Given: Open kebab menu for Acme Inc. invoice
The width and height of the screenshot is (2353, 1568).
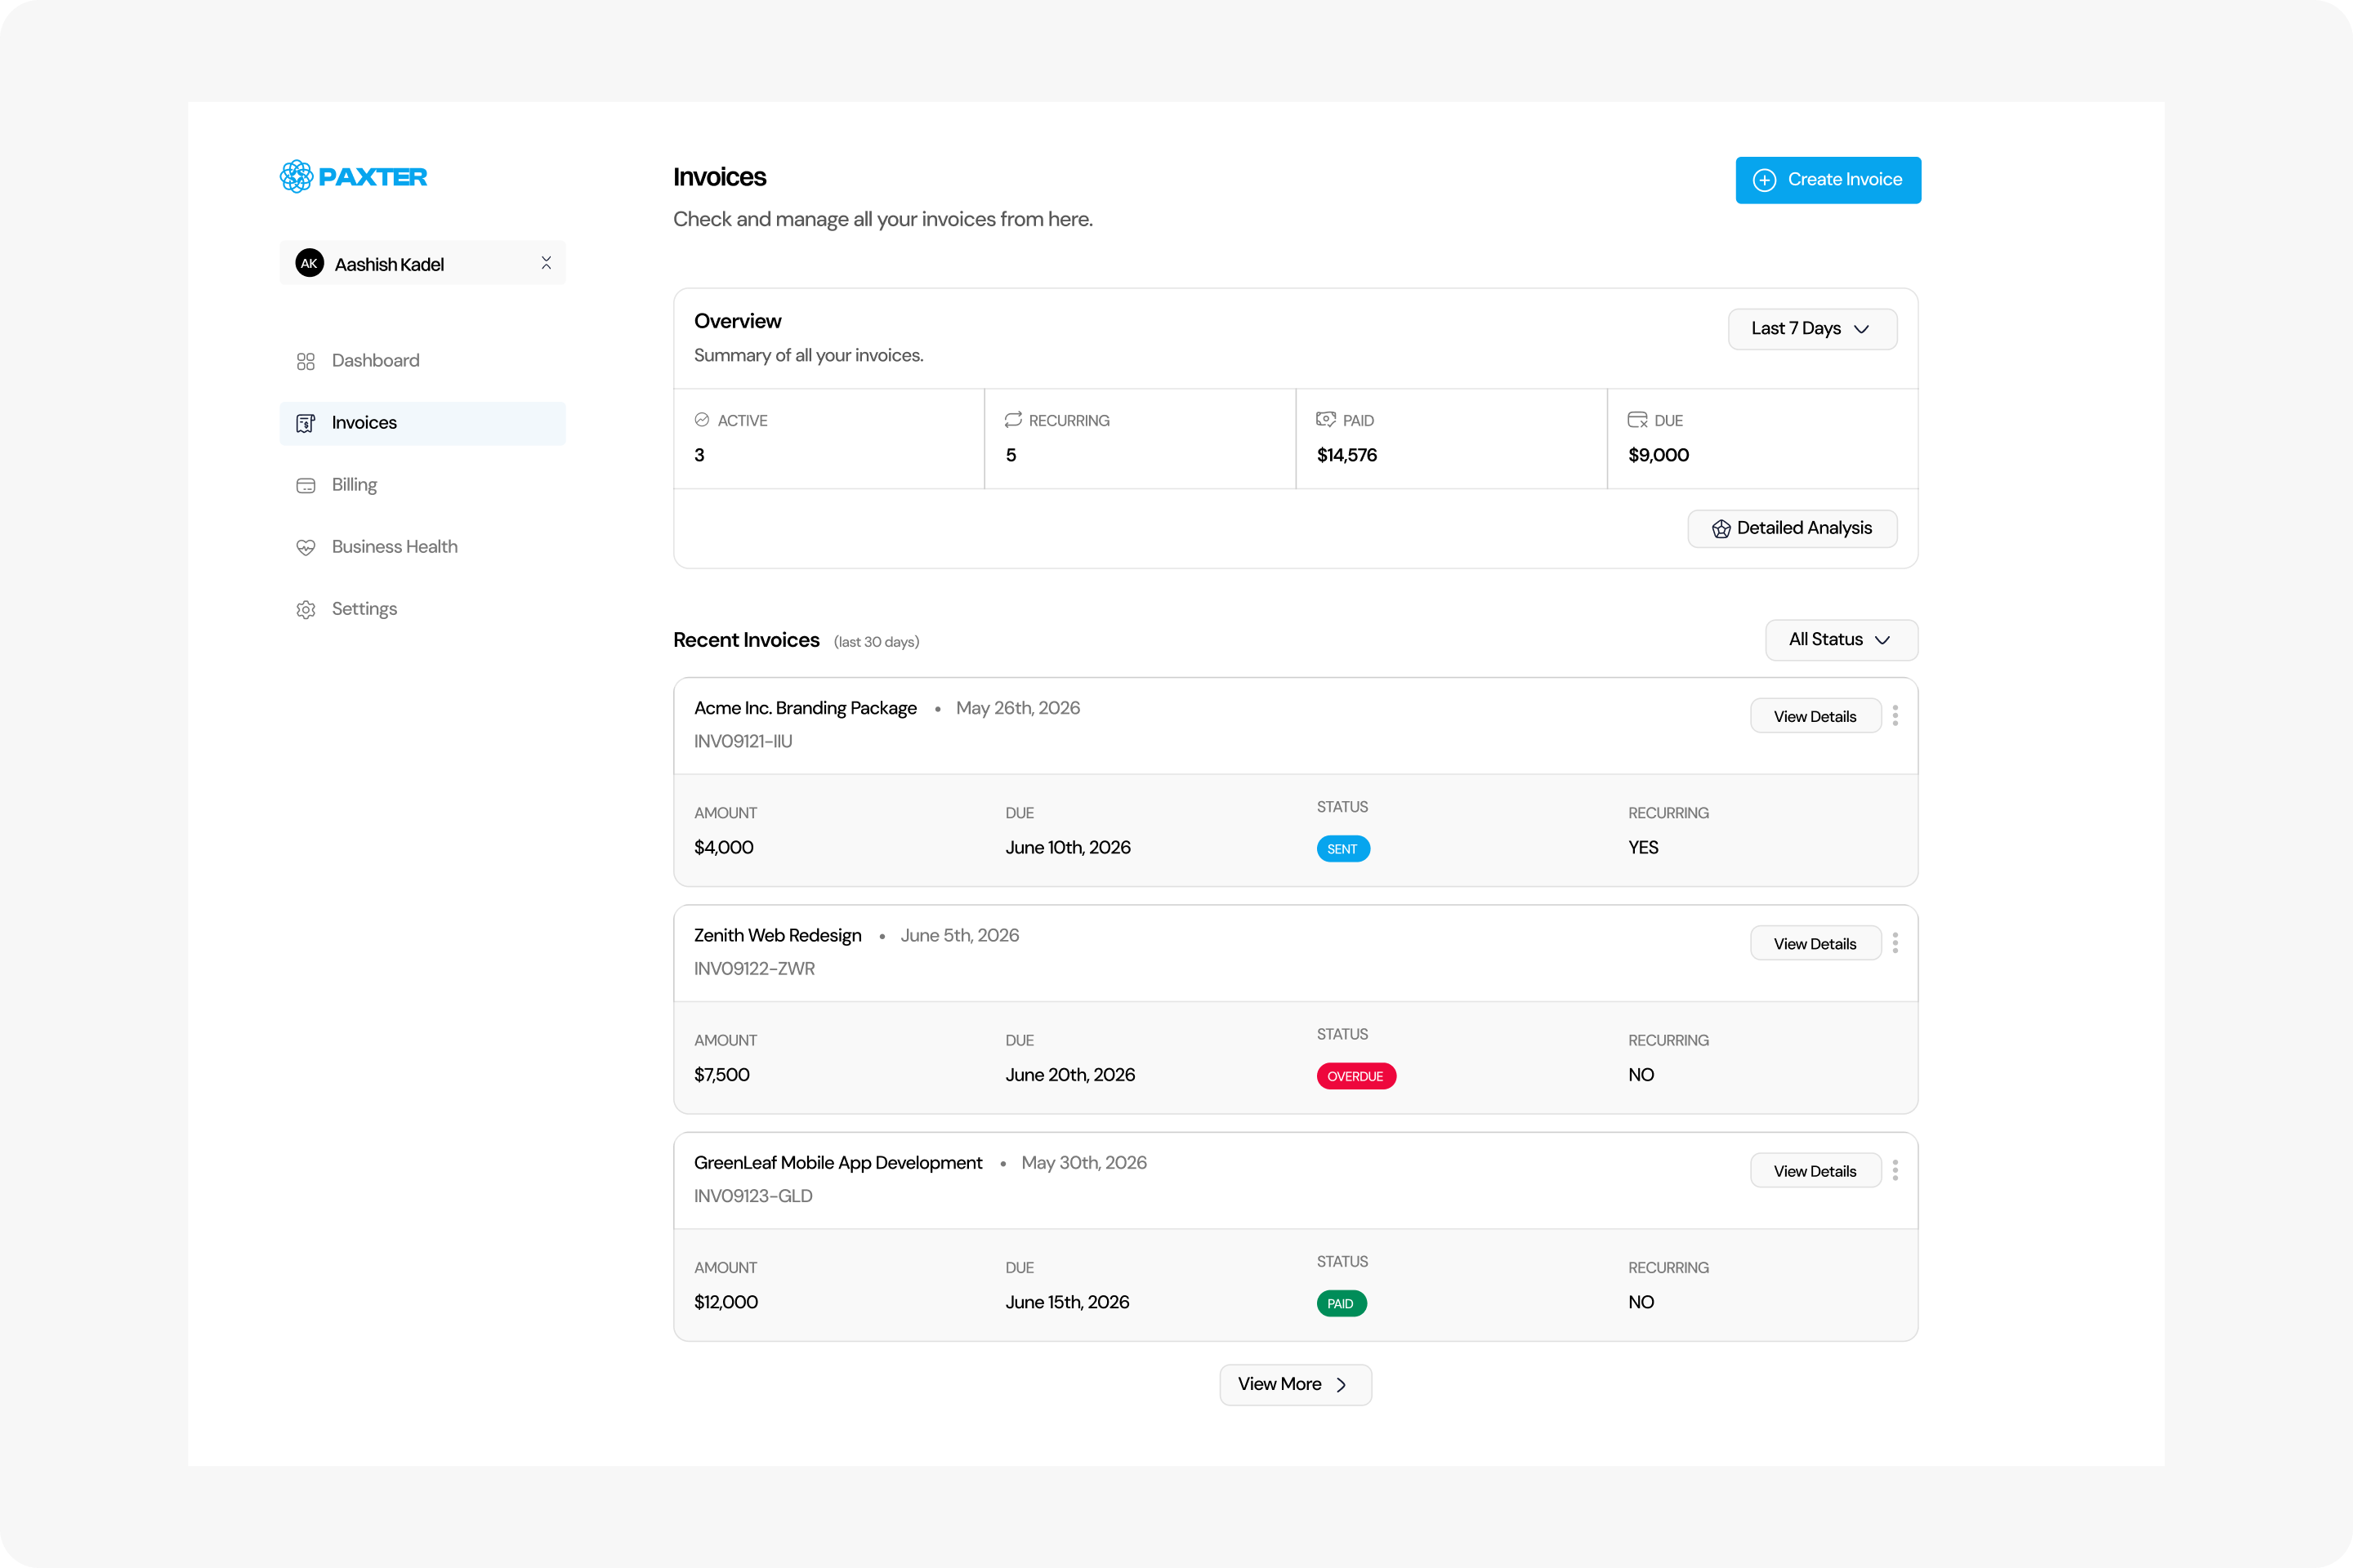Looking at the screenshot, I should point(1895,716).
